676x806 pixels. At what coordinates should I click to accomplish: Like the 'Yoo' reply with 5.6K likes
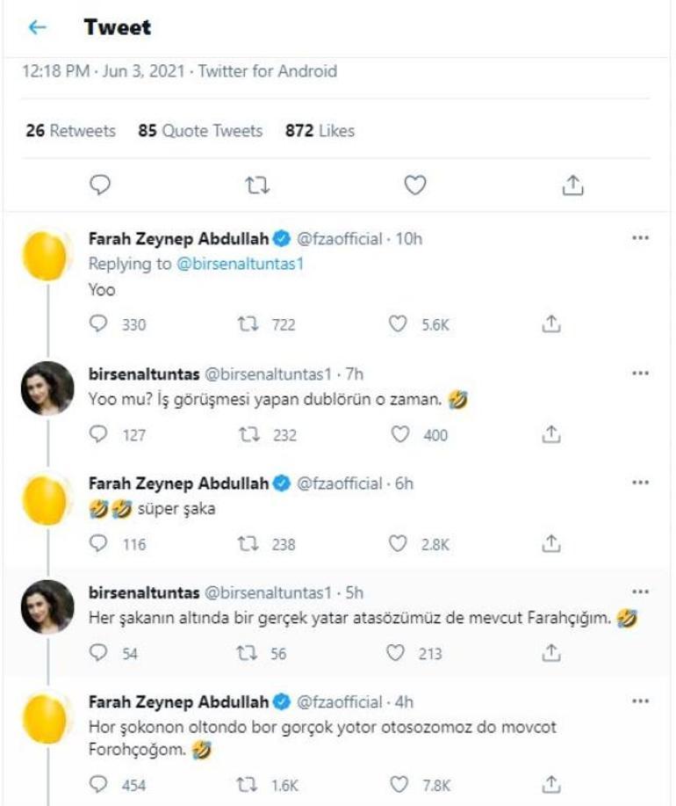click(398, 324)
